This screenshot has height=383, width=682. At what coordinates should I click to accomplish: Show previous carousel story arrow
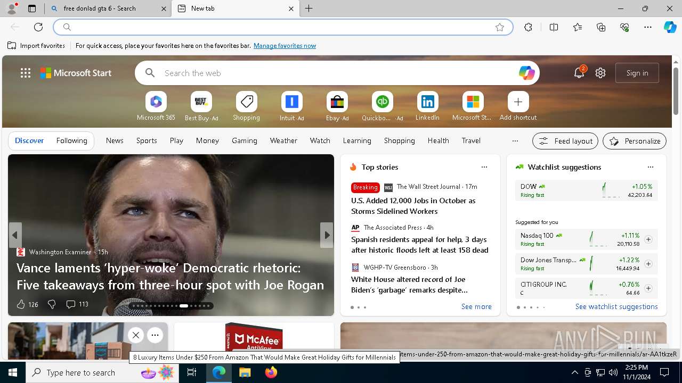[15, 235]
